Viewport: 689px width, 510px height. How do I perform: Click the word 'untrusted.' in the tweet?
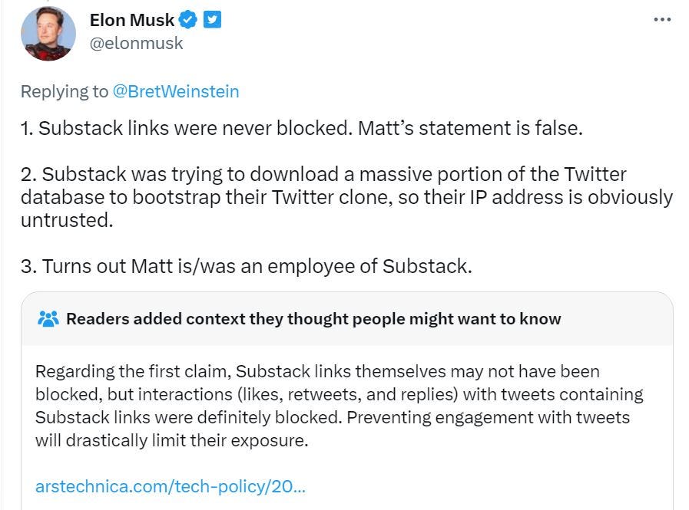point(67,220)
